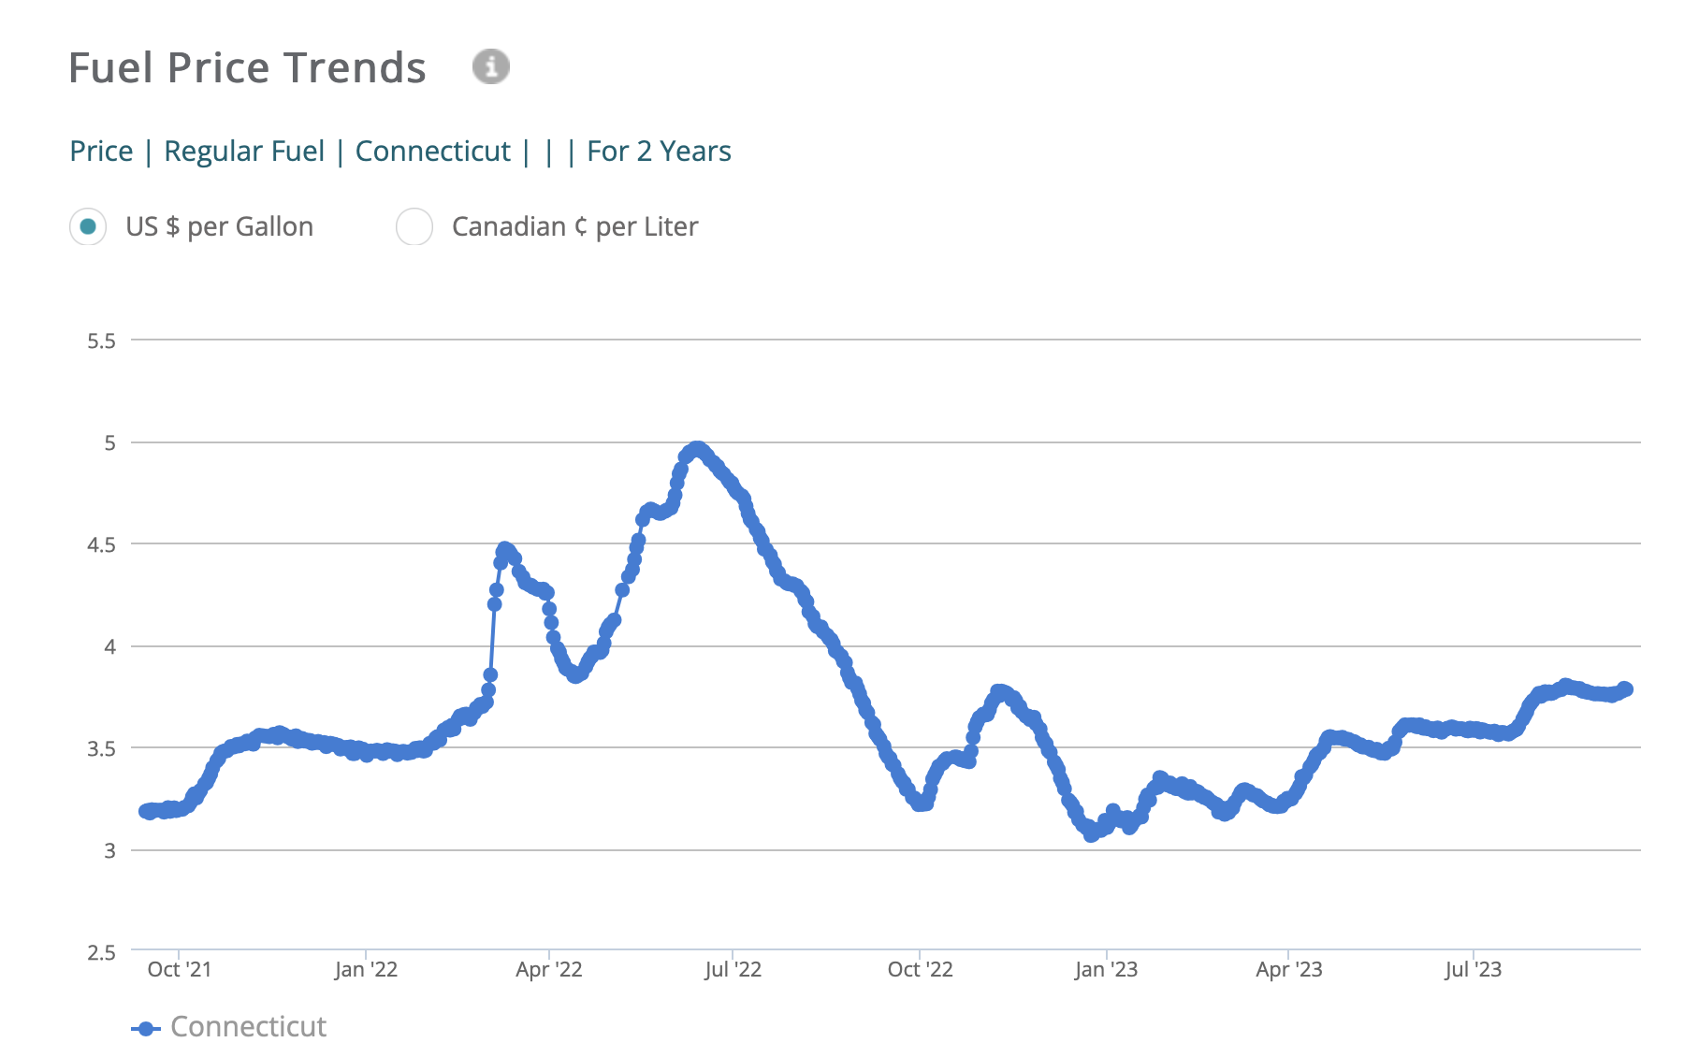
Task: Toggle the Connecticut series in the legend
Action: [x=248, y=1026]
